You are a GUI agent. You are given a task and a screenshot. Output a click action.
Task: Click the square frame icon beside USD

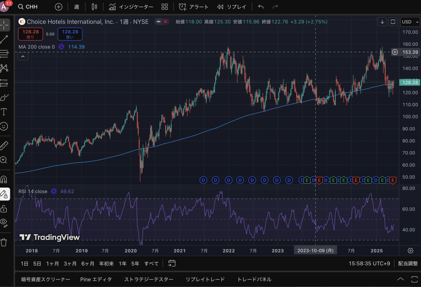(x=393, y=22)
